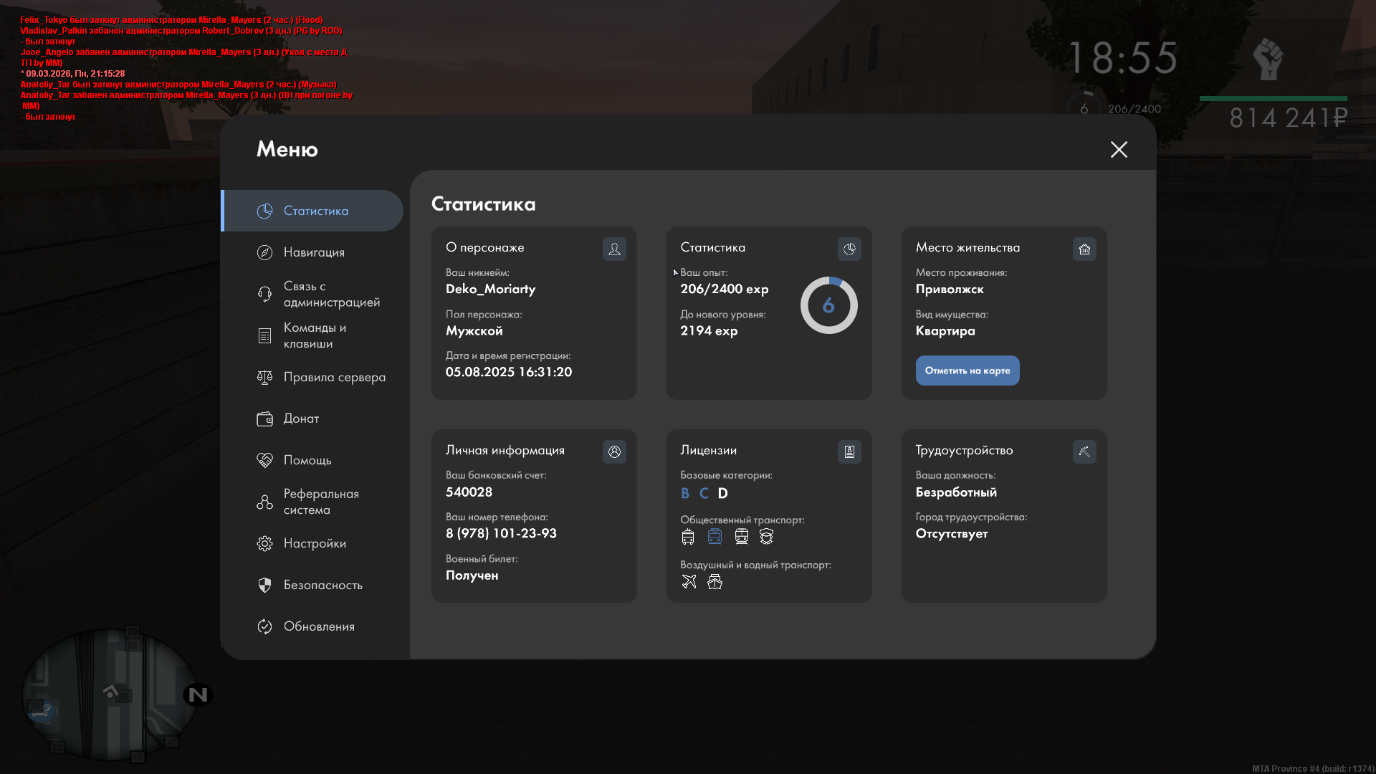Click the level 6 experience progress ring
Image resolution: width=1376 pixels, height=774 pixels.
(x=828, y=305)
